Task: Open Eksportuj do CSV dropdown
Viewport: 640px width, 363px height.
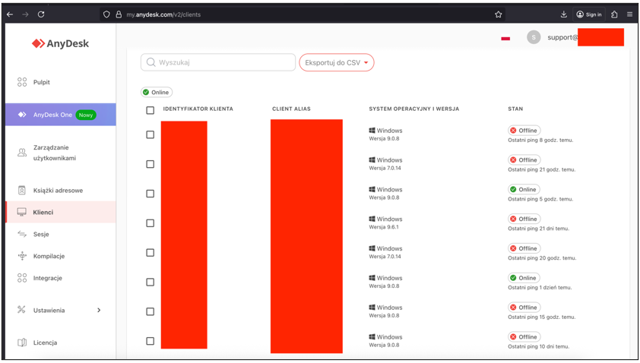Action: [x=336, y=62]
